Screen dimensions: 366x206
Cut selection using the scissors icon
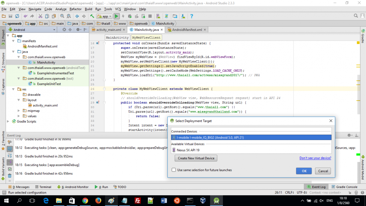pyautogui.click(x=40, y=16)
